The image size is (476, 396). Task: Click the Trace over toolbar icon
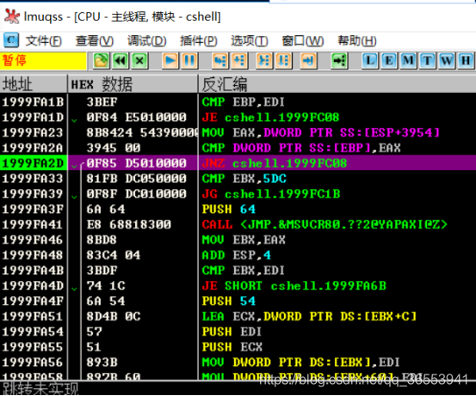(283, 61)
